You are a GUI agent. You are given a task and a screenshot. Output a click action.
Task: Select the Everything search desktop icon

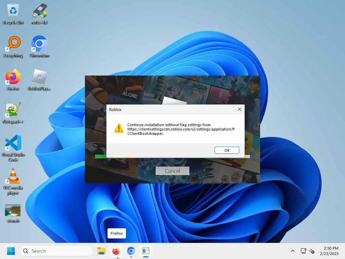13,47
